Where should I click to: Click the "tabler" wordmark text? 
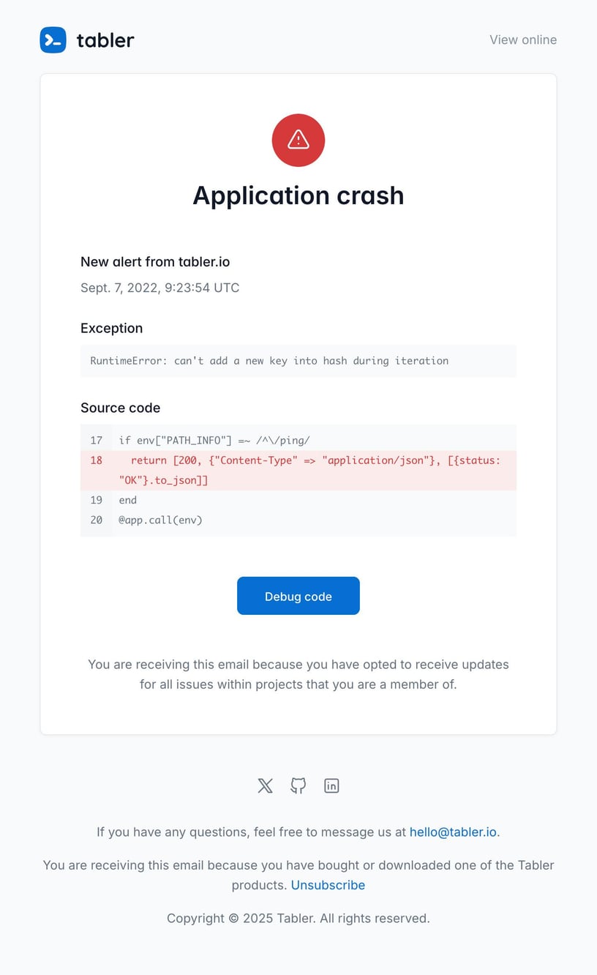[x=105, y=40]
